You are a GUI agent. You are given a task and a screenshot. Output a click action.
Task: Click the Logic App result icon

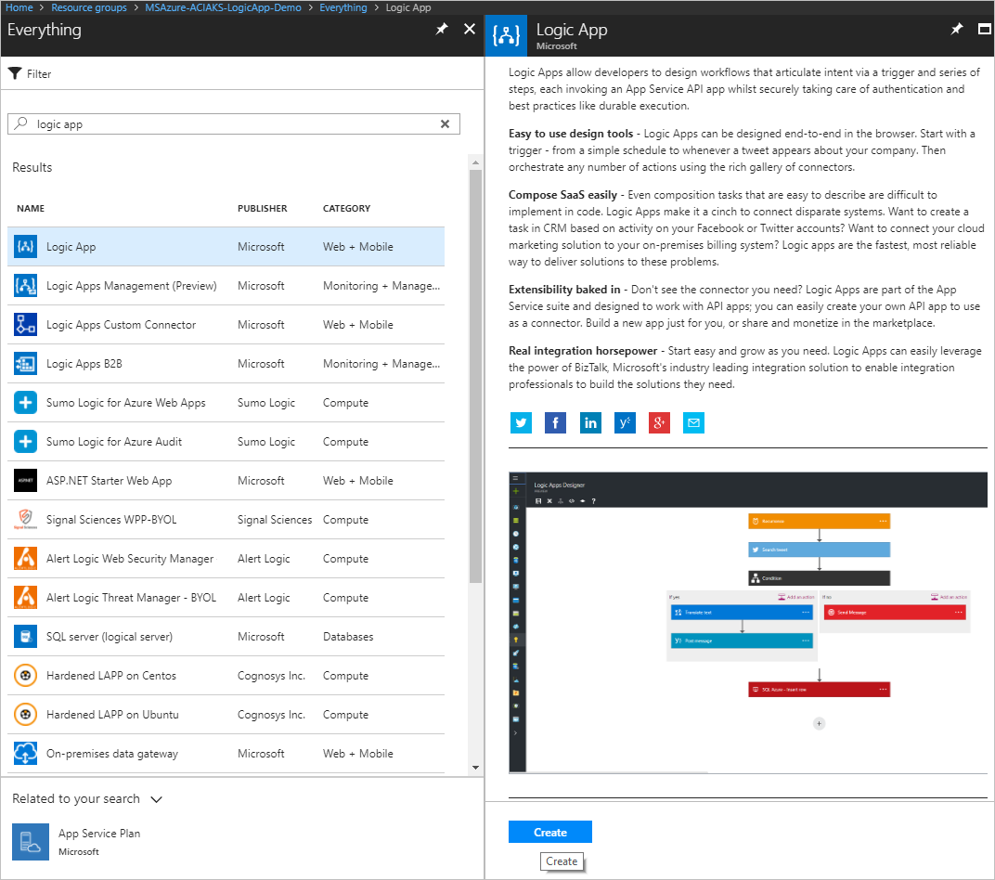[25, 247]
